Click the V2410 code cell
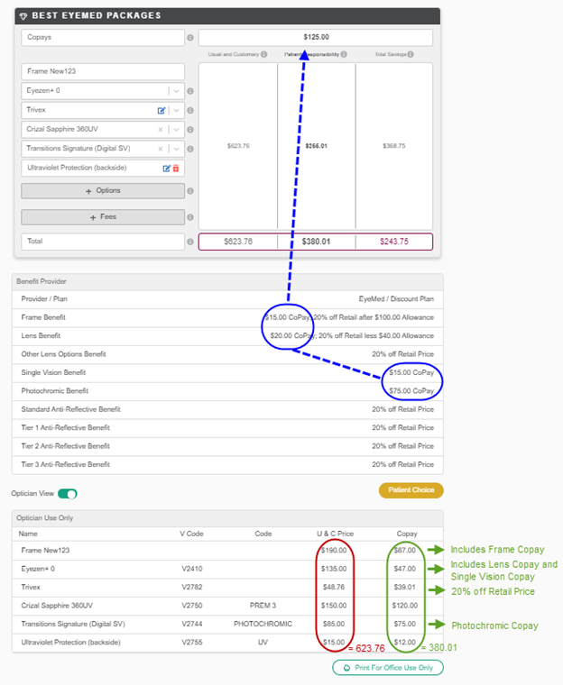The width and height of the screenshot is (563, 685). (x=192, y=569)
